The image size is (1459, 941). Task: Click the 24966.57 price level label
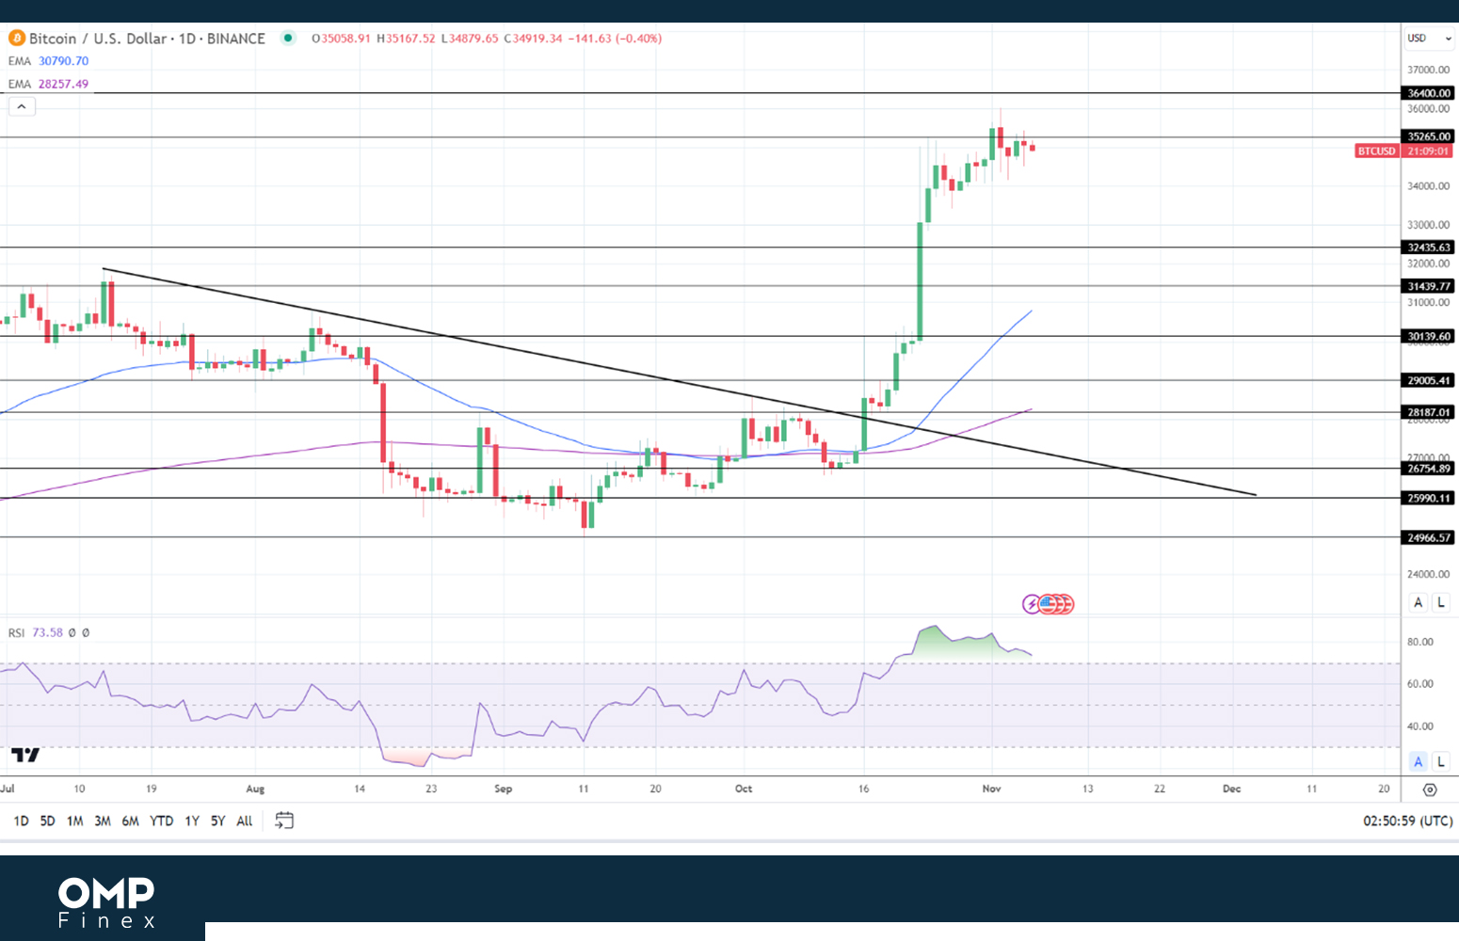click(1429, 537)
